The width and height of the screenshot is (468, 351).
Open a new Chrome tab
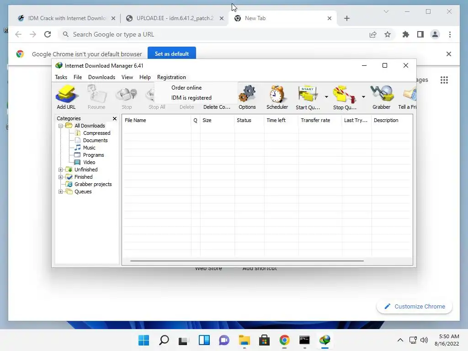[x=347, y=18]
